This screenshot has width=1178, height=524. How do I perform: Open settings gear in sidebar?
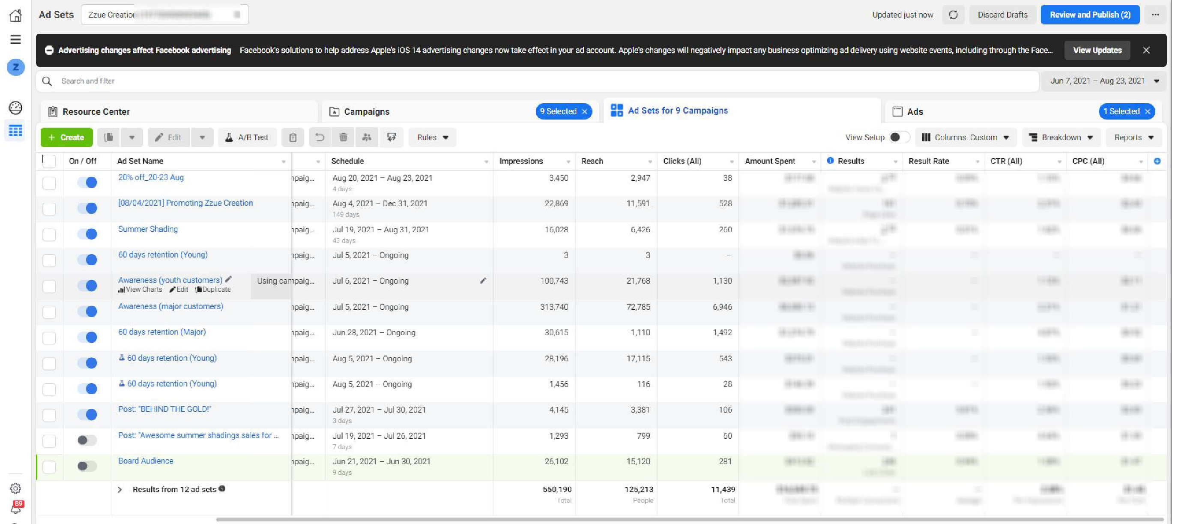point(15,488)
